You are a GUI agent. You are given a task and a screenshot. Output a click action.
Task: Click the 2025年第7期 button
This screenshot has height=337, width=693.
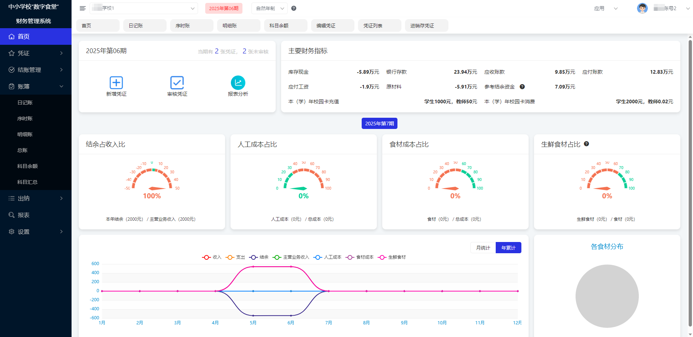point(380,123)
